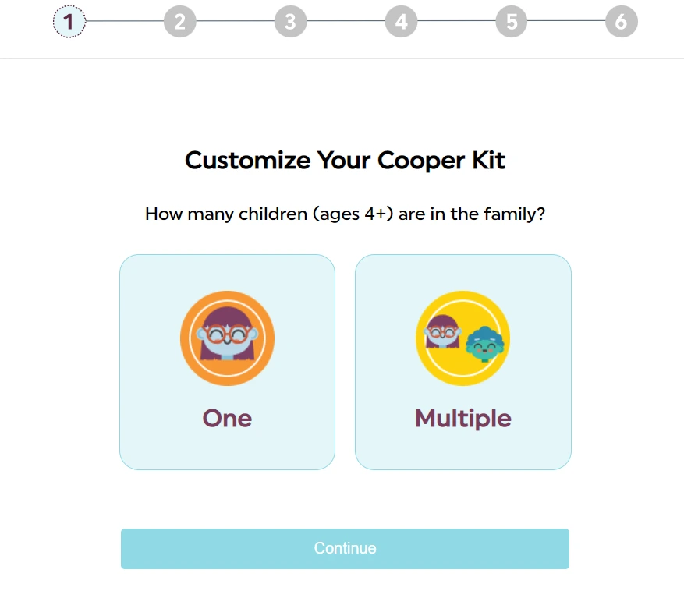Click the step 5 circle
Image resolution: width=684 pixels, height=605 pixels.
point(511,22)
